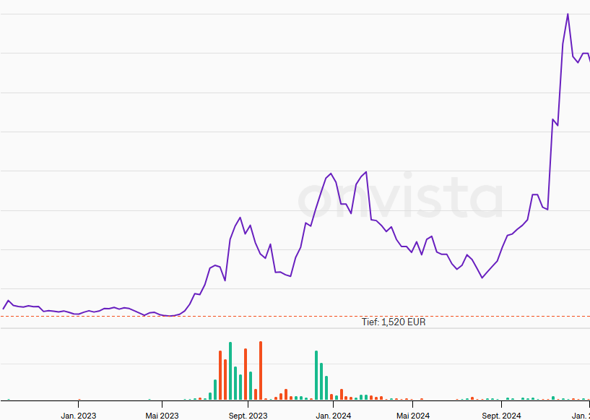The width and height of the screenshot is (590, 420).
Task: Click the price line above Mai 2024 label
Action: pyautogui.click(x=413, y=247)
